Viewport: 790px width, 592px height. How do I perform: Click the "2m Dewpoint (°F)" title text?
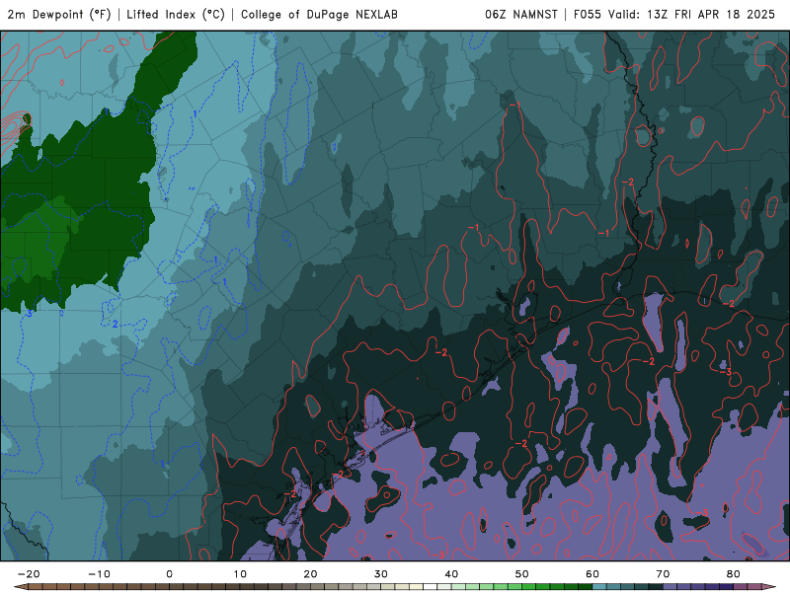pos(59,14)
